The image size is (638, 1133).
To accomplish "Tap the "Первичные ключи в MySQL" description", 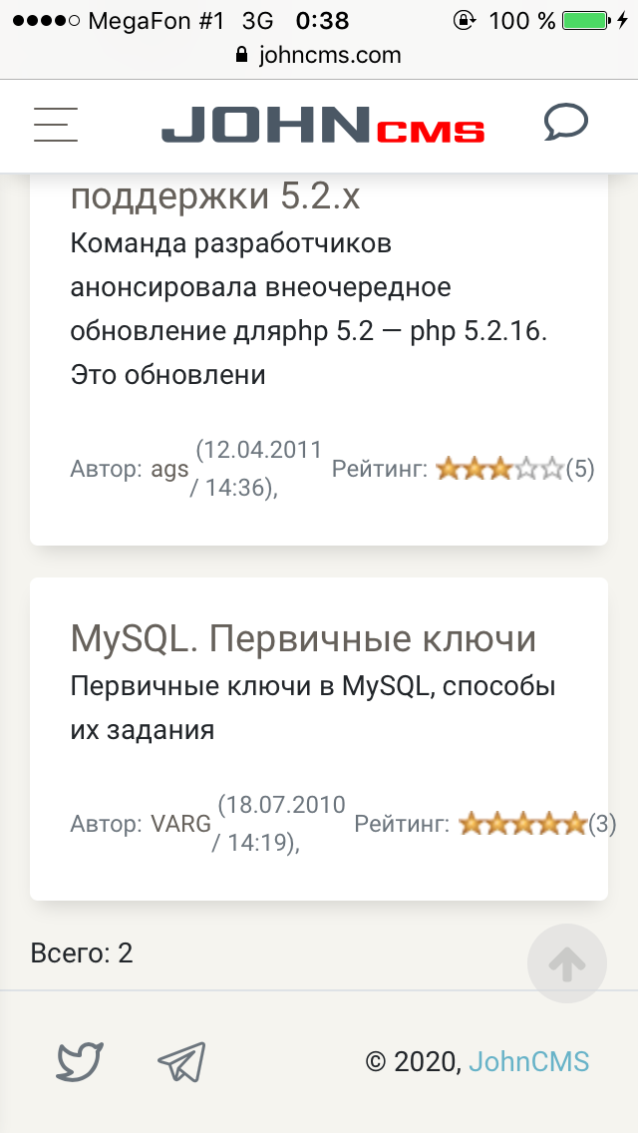I will pyautogui.click(x=313, y=708).
